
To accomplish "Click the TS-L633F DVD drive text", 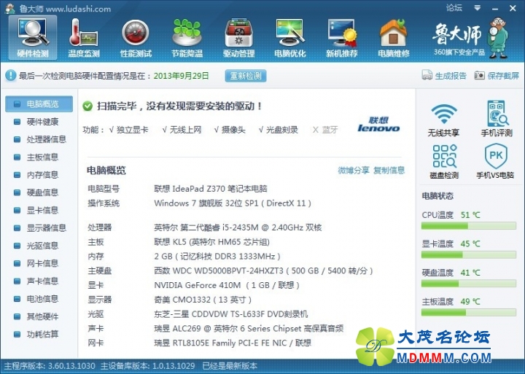I will [231, 314].
